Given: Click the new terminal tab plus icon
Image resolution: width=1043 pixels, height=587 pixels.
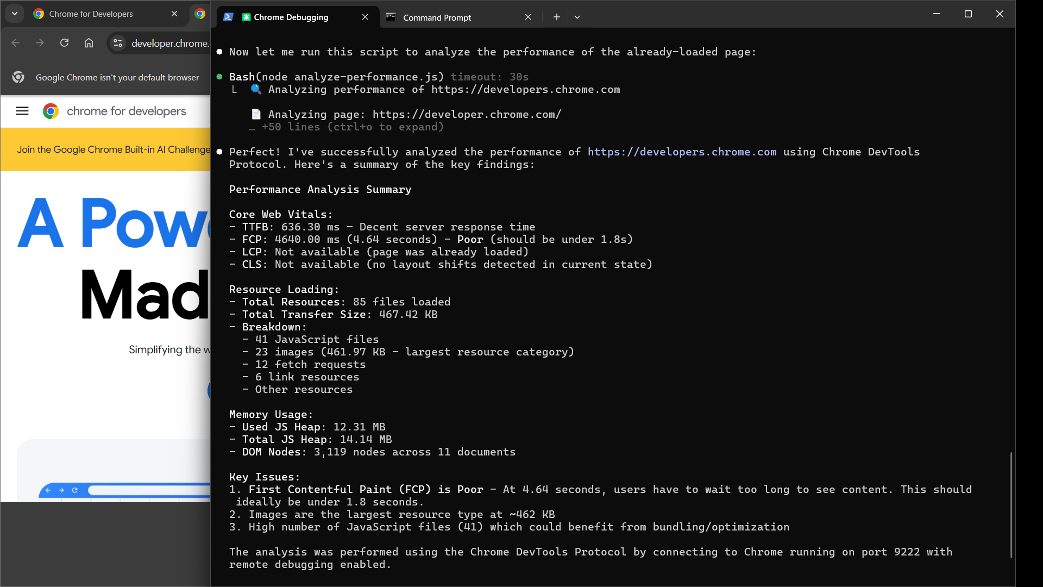Looking at the screenshot, I should (x=556, y=17).
